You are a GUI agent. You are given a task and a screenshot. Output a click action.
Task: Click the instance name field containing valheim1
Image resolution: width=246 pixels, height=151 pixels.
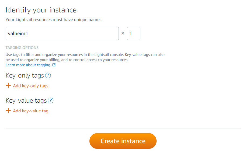[62, 33]
